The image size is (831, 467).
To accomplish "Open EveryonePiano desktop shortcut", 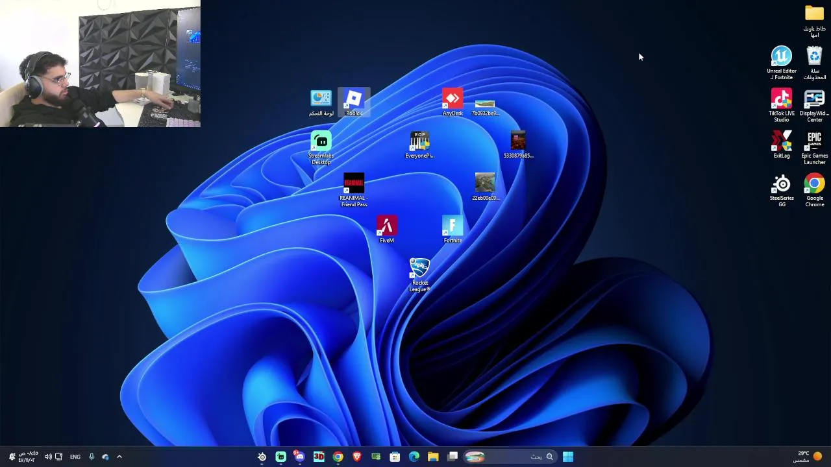I will 419,145.
